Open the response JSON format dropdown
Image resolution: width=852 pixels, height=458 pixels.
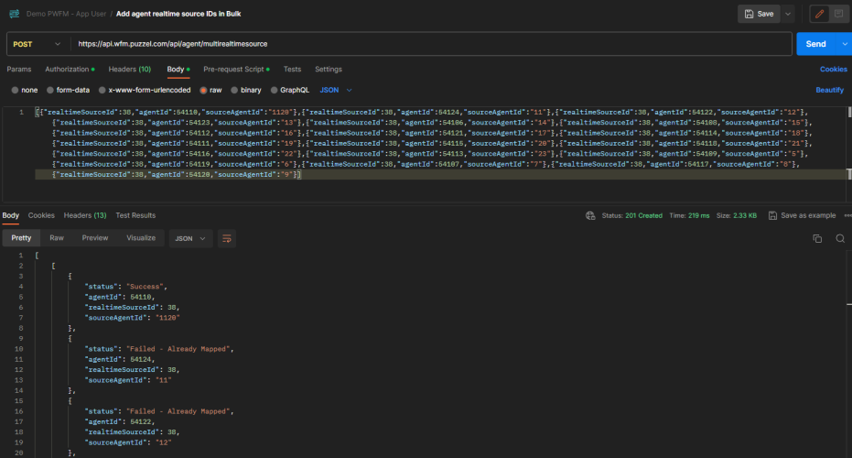pyautogui.click(x=190, y=238)
